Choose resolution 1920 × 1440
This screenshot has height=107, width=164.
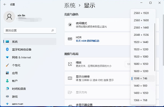pyautogui.click(x=143, y=42)
